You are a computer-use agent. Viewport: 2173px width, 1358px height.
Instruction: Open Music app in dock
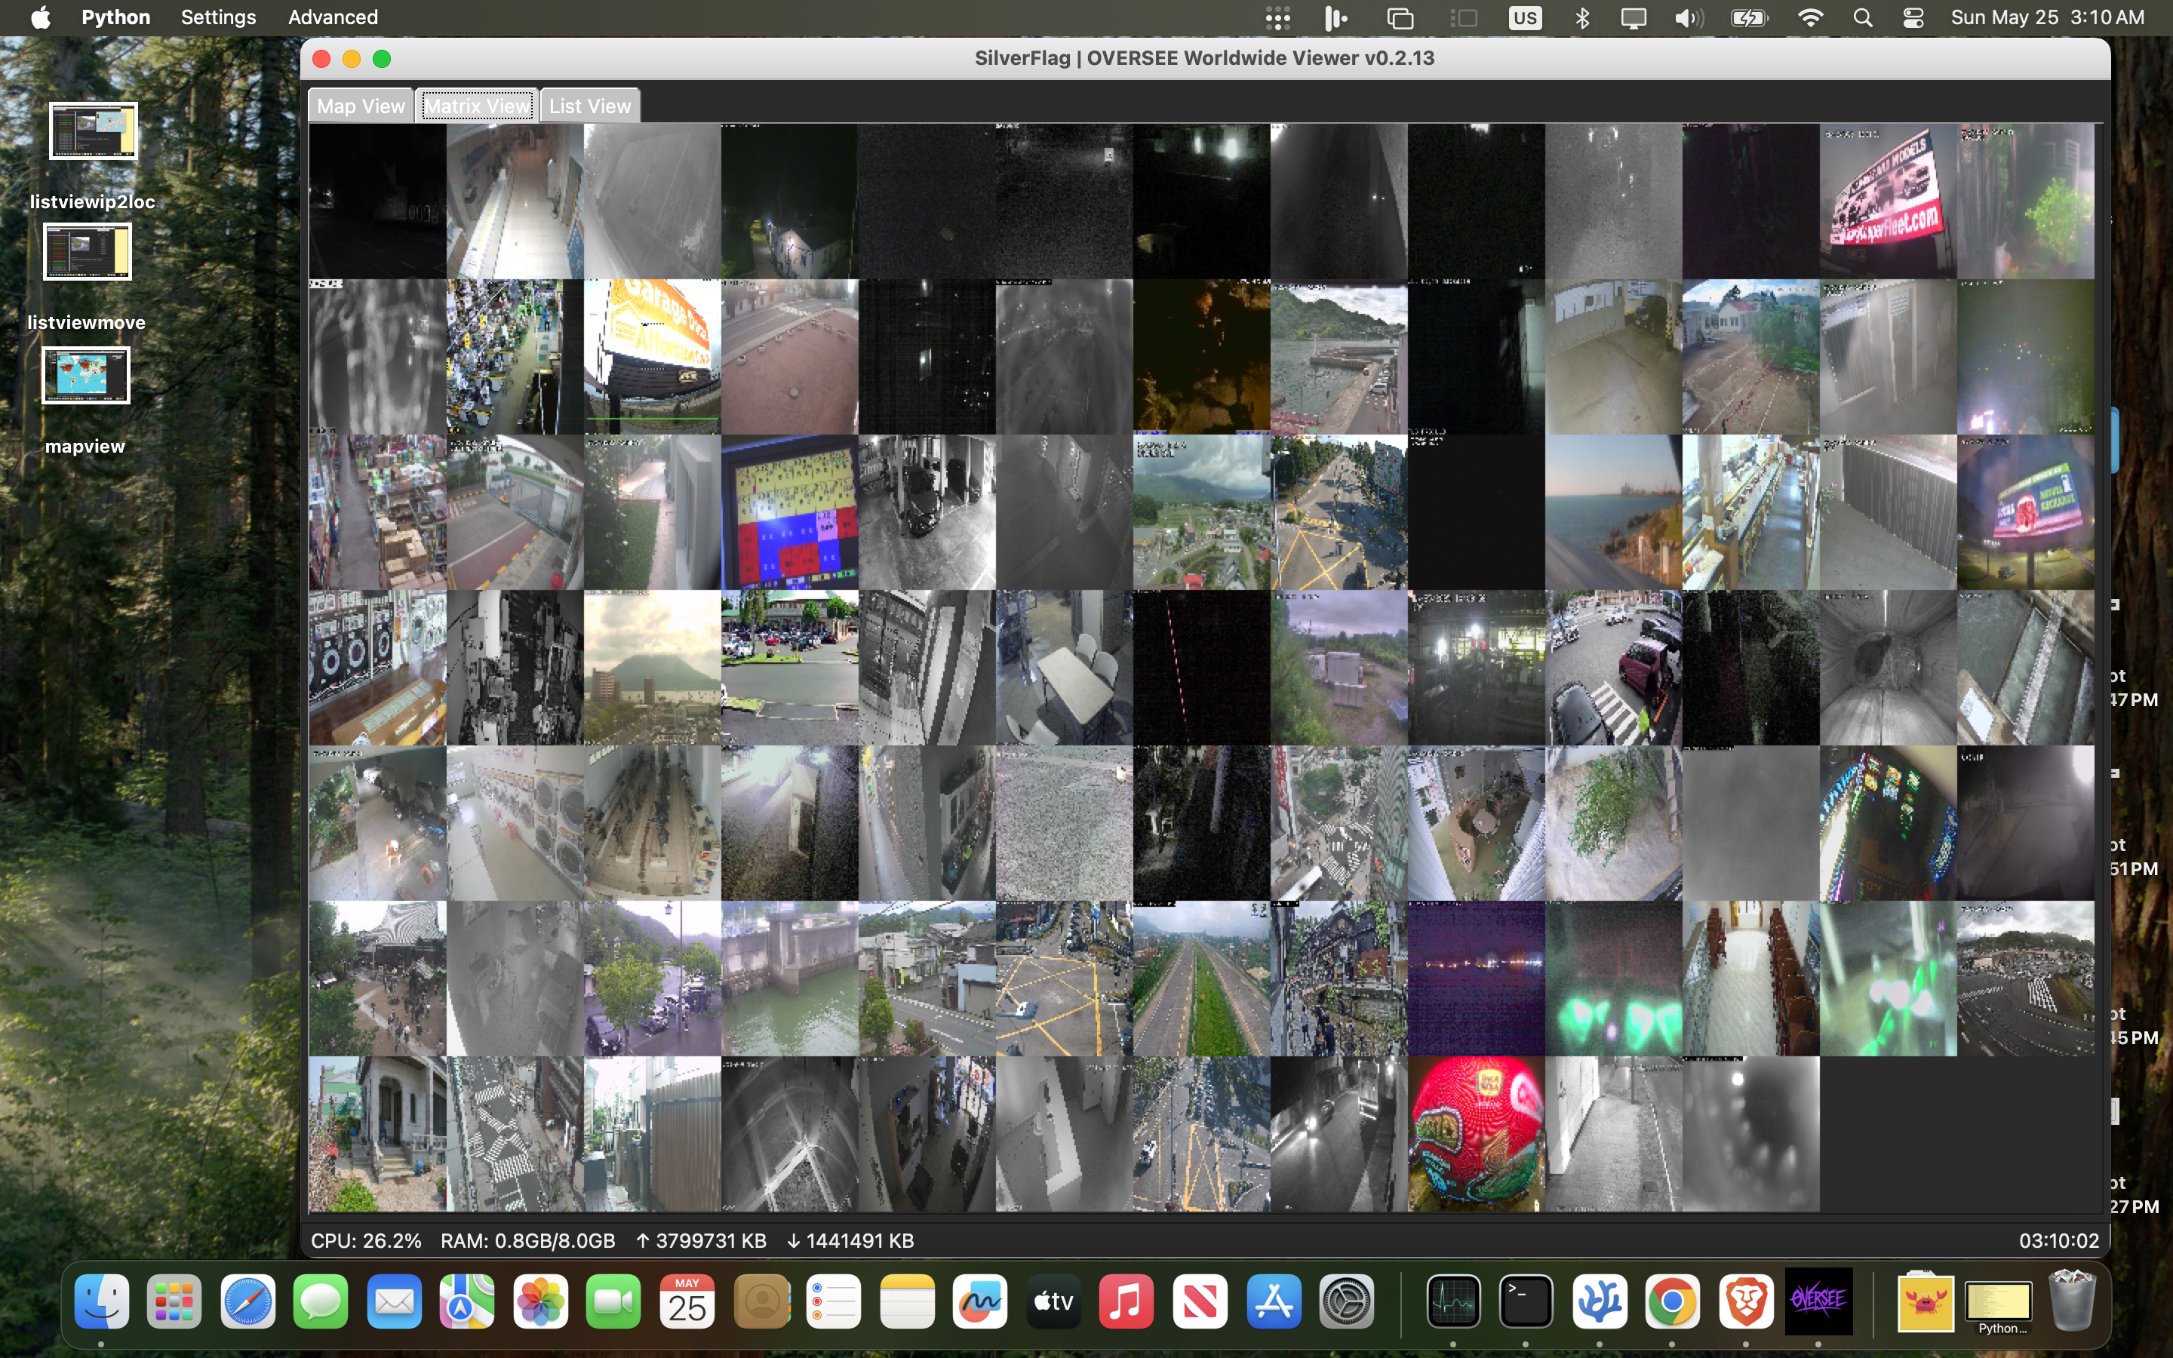pos(1126,1301)
